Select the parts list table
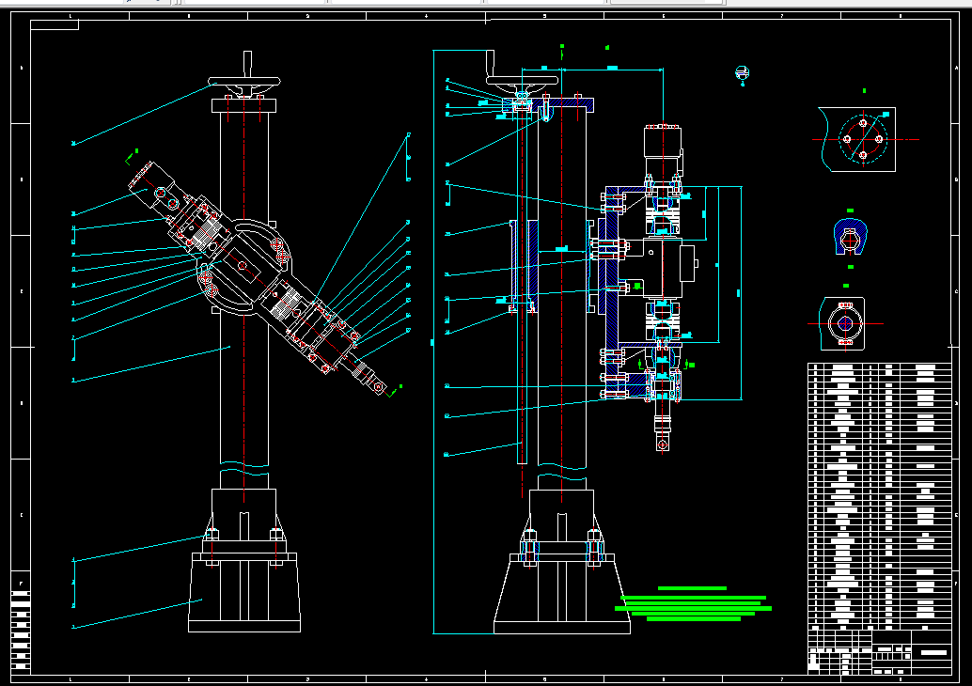Image resolution: width=972 pixels, height=686 pixels. coord(880,496)
